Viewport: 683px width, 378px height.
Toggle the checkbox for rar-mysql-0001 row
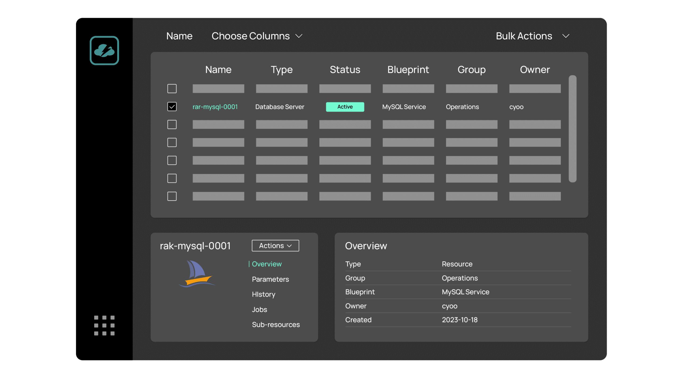pos(172,106)
